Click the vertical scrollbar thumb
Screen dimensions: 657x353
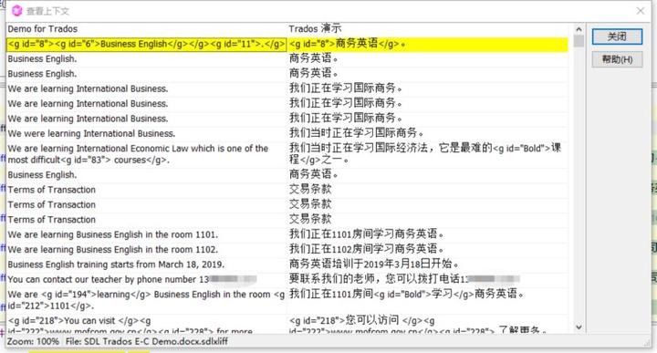(579, 41)
